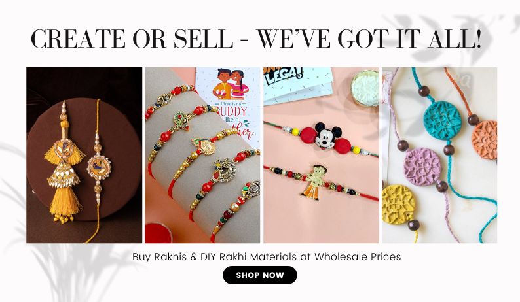Select the beaded rakhi set on roll image
Viewport: 520px width, 302px height.
pos(202,155)
